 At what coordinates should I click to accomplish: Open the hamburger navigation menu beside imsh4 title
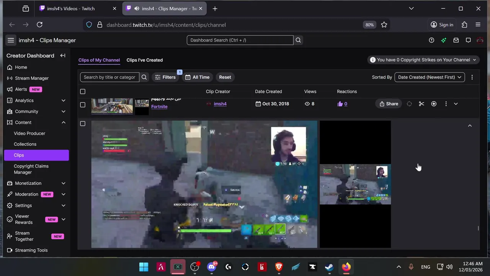11,40
